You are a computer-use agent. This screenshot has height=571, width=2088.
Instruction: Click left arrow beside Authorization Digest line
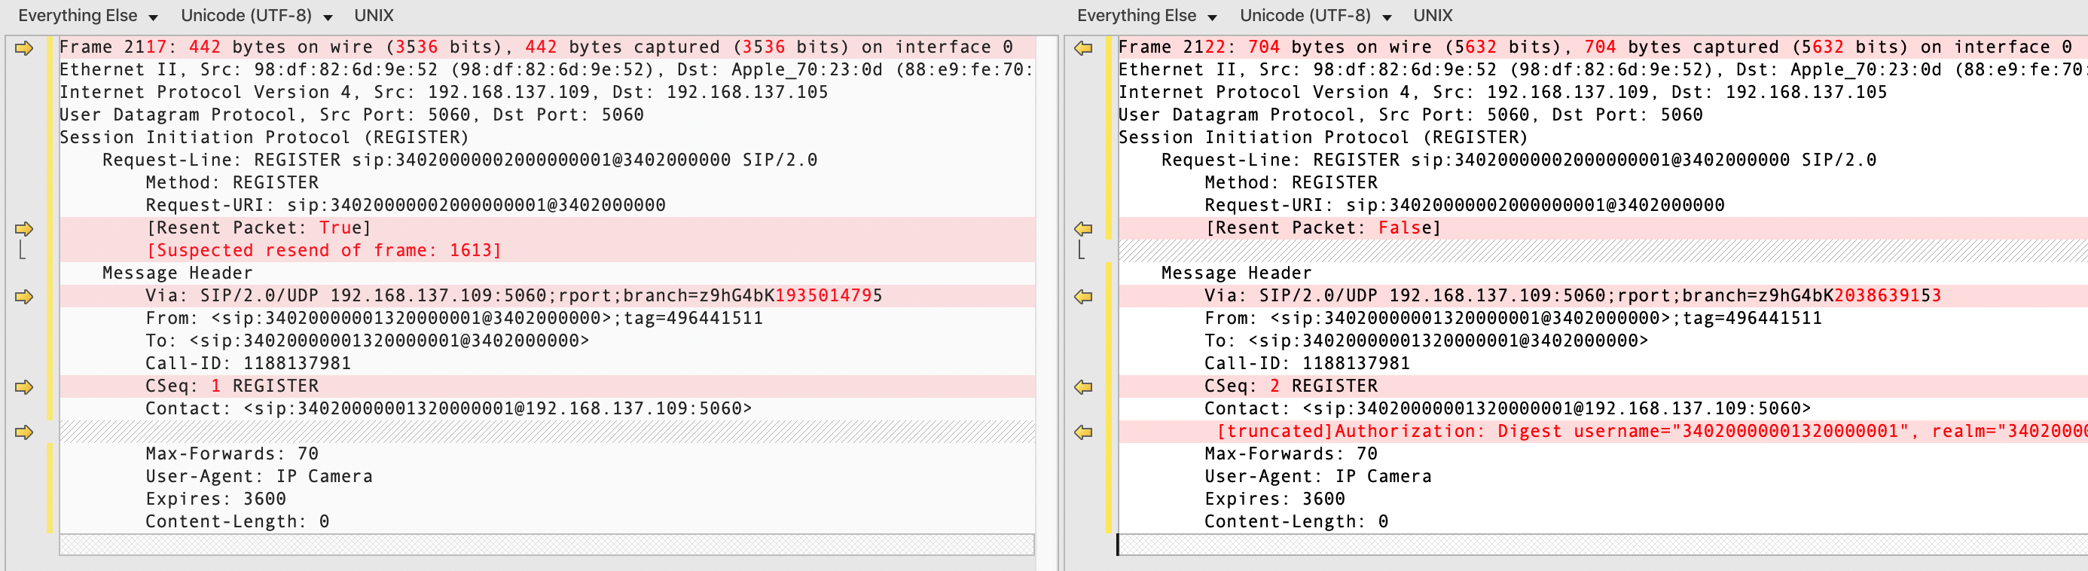pos(1084,432)
